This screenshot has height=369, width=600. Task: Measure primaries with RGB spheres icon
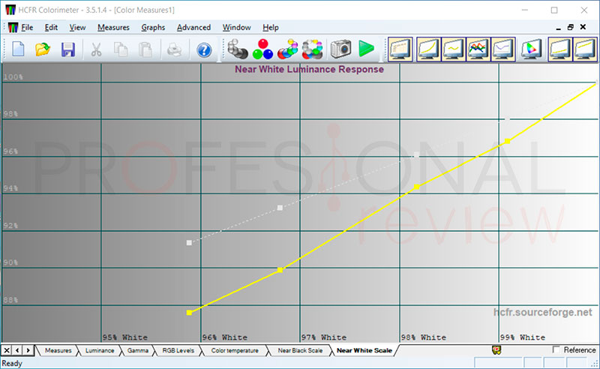(x=263, y=49)
